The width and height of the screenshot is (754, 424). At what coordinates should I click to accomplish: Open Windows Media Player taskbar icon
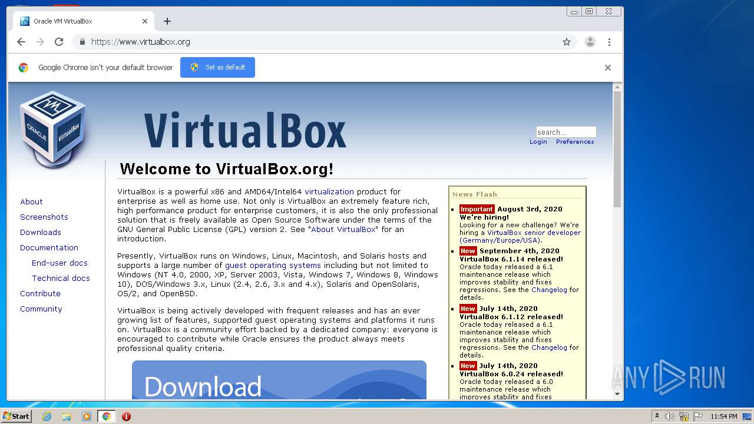tap(87, 416)
